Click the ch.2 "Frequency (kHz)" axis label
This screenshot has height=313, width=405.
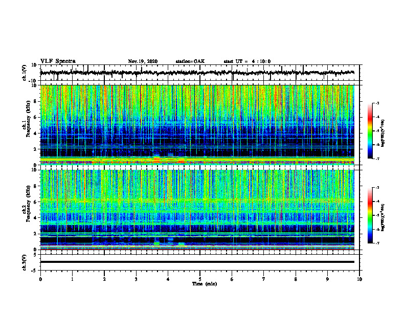(28, 203)
